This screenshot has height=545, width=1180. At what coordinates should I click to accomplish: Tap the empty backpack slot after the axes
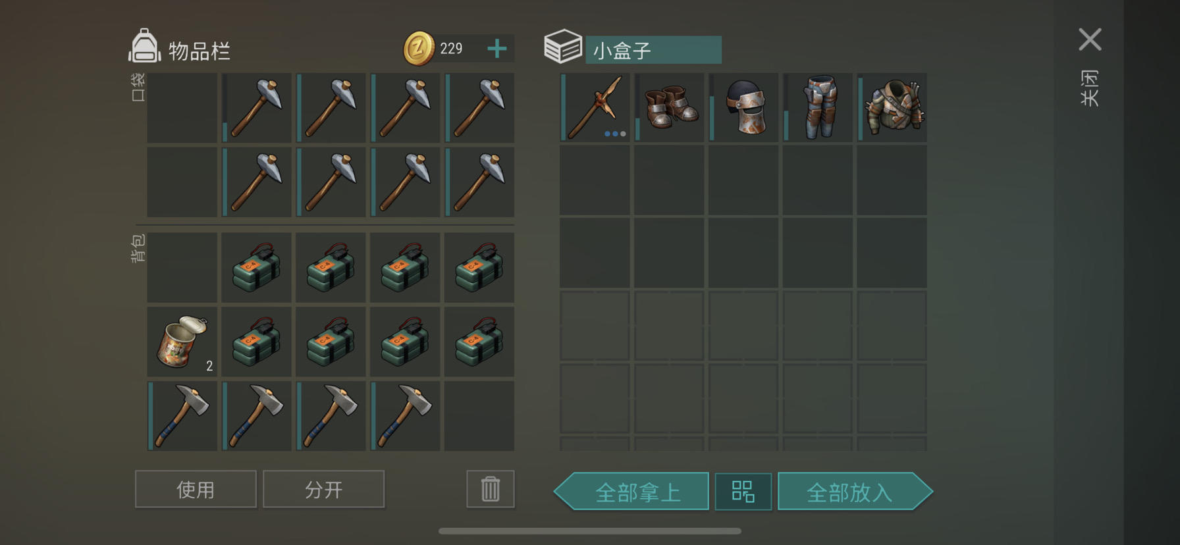point(479,416)
